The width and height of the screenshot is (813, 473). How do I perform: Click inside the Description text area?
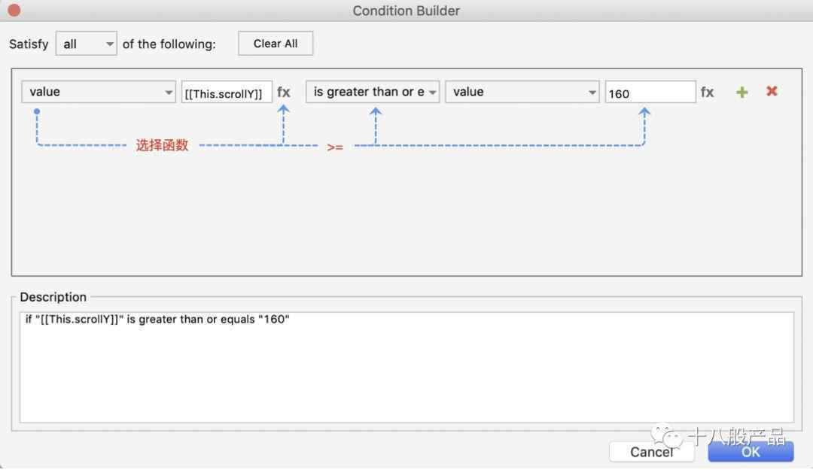point(406,367)
